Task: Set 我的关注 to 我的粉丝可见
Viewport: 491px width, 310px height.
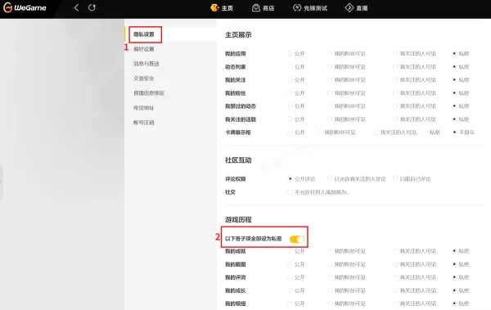Action: tap(330, 80)
